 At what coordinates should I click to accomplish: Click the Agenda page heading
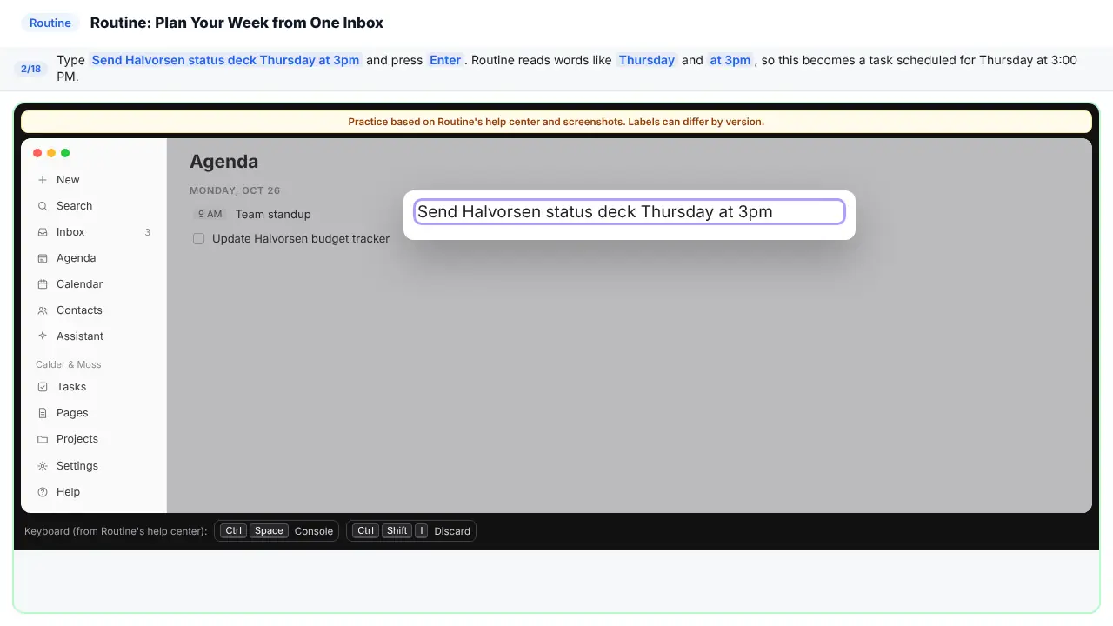click(x=223, y=162)
